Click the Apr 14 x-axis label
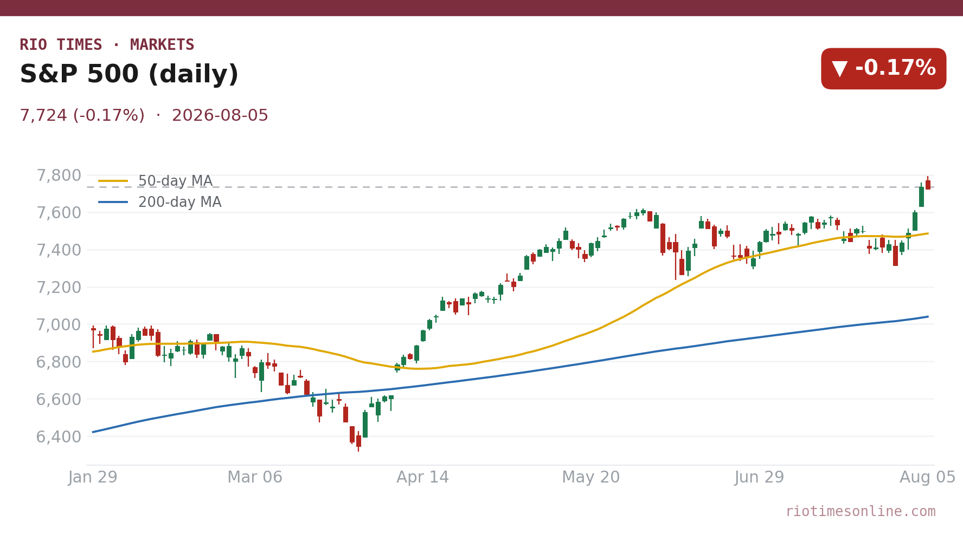The width and height of the screenshot is (963, 541). pyautogui.click(x=423, y=478)
